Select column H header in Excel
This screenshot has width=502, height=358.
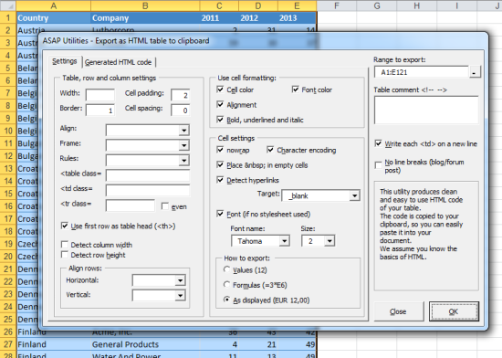pos(416,5)
